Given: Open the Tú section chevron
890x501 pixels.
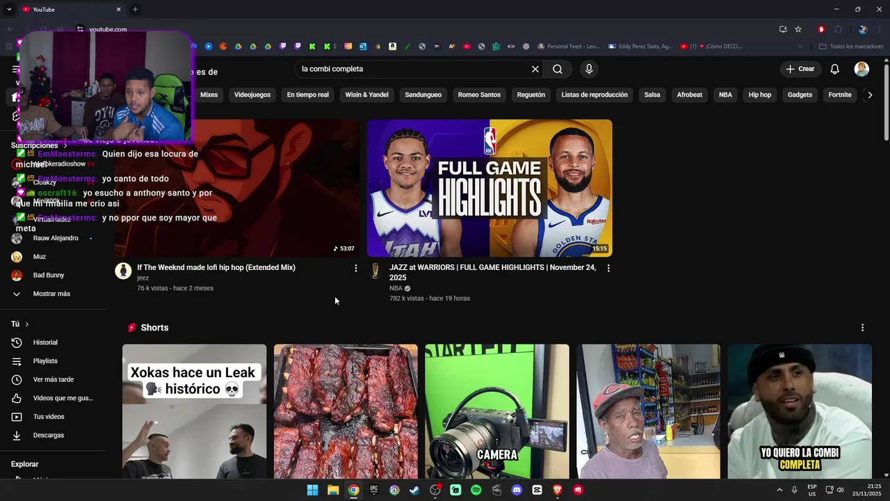Looking at the screenshot, I should (27, 324).
